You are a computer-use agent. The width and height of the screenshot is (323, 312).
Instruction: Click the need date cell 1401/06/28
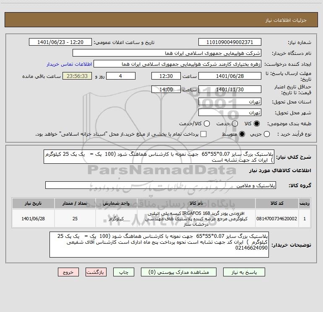click(x=33, y=219)
